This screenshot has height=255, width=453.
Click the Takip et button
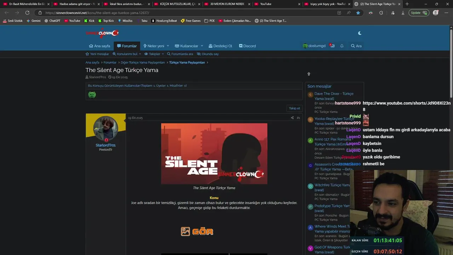pyautogui.click(x=294, y=108)
